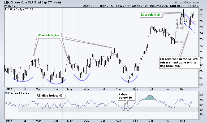Screen dimensions: 207x123
Task: Click the Jun label on RSI panel axis
Action: point(86,121)
